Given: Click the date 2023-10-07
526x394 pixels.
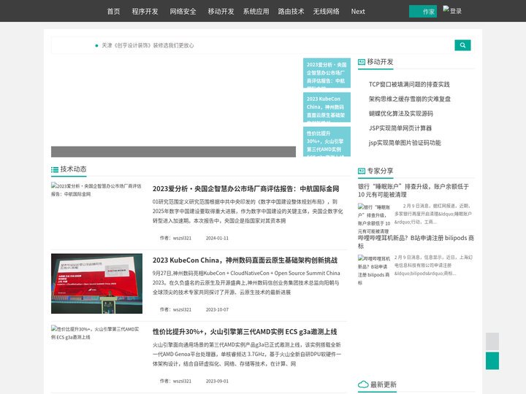Looking at the screenshot, I should pos(217,309).
